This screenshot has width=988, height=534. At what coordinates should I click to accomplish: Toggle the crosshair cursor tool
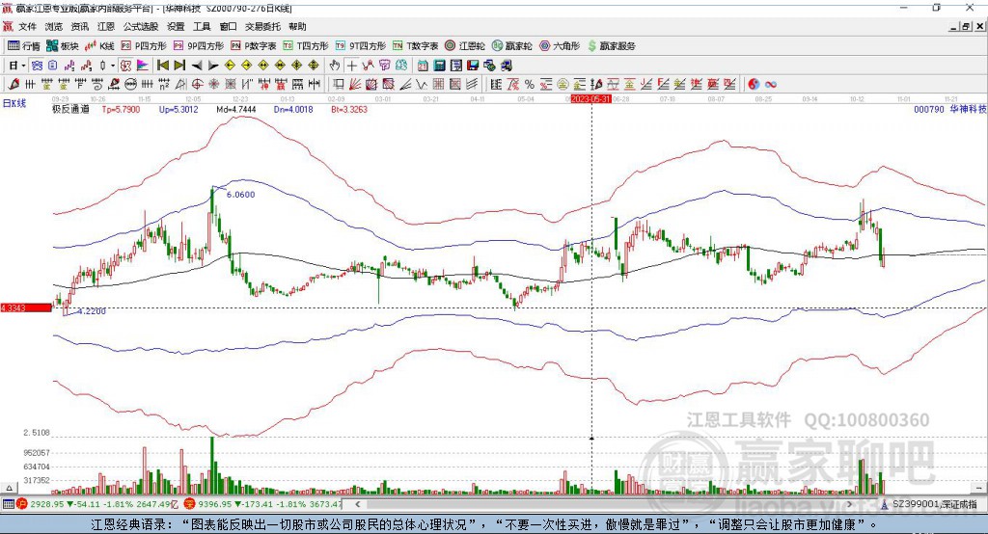tap(351, 66)
